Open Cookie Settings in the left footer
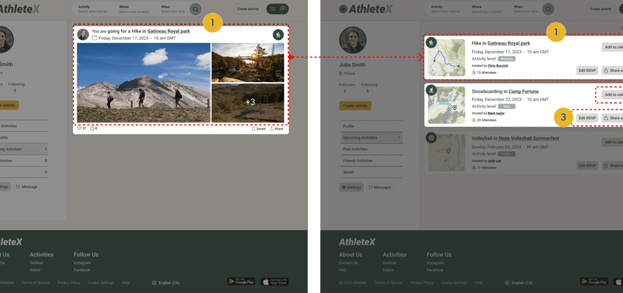 pyautogui.click(x=101, y=283)
